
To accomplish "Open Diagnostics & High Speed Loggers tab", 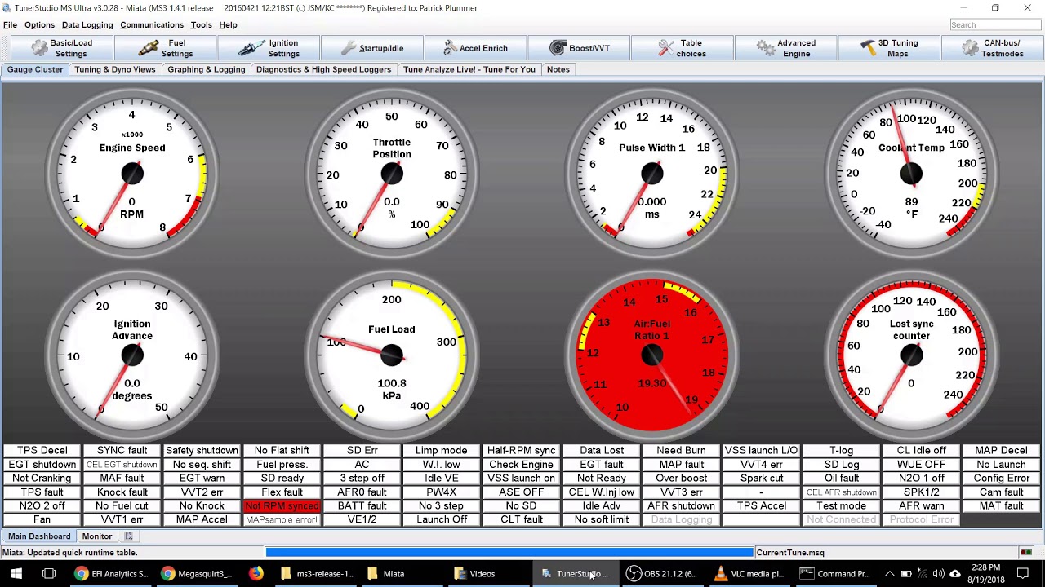I will [323, 69].
